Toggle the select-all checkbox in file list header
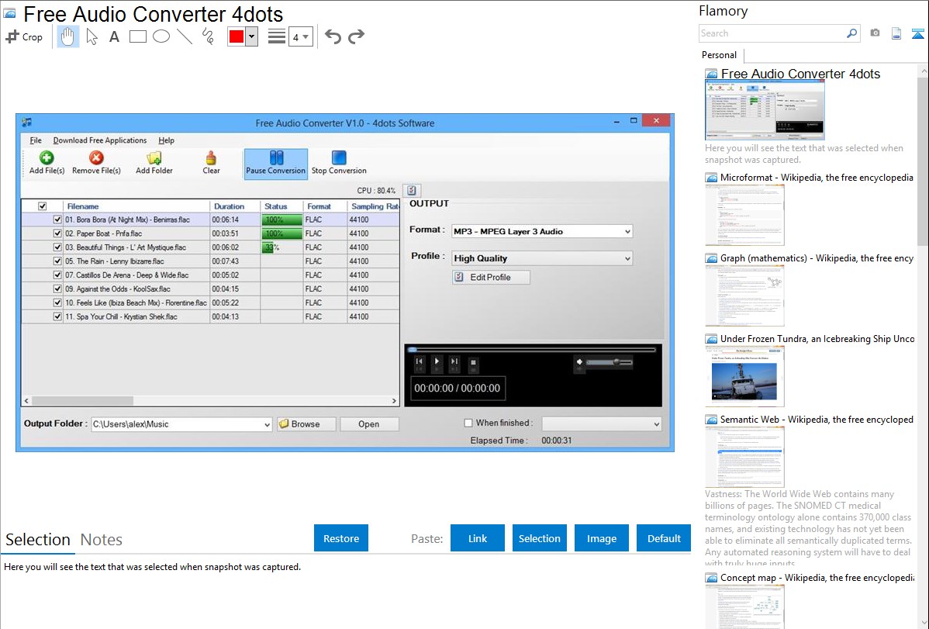This screenshot has width=929, height=629. click(42, 206)
